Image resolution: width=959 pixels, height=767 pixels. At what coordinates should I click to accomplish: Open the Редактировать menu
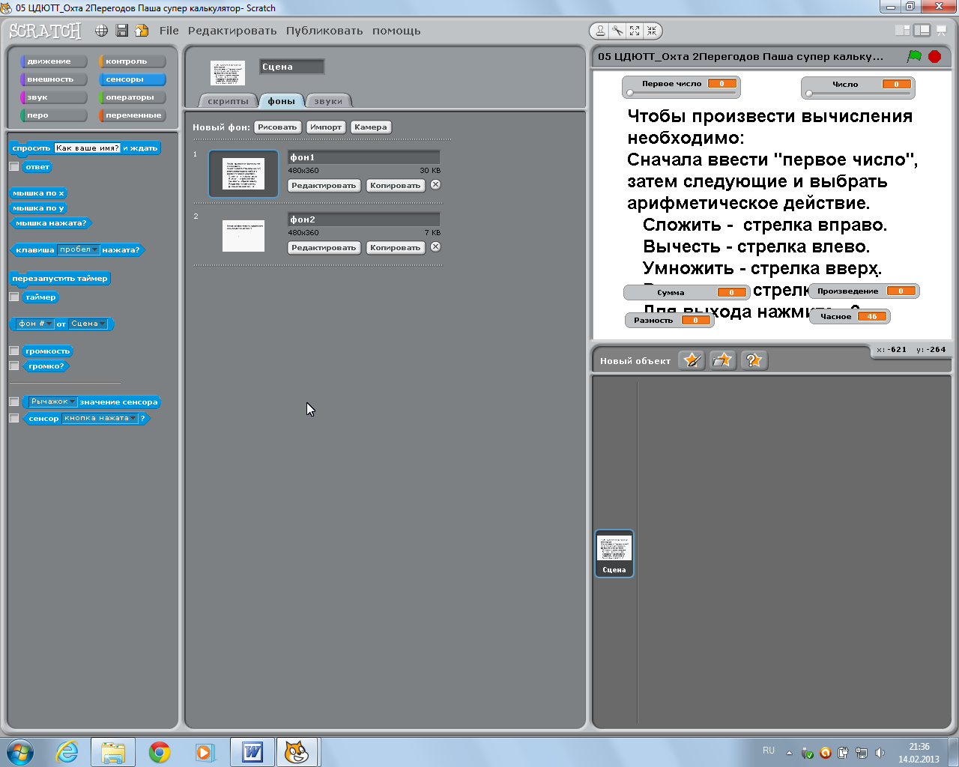click(x=232, y=31)
